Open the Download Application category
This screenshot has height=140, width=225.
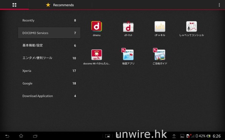point(49,96)
